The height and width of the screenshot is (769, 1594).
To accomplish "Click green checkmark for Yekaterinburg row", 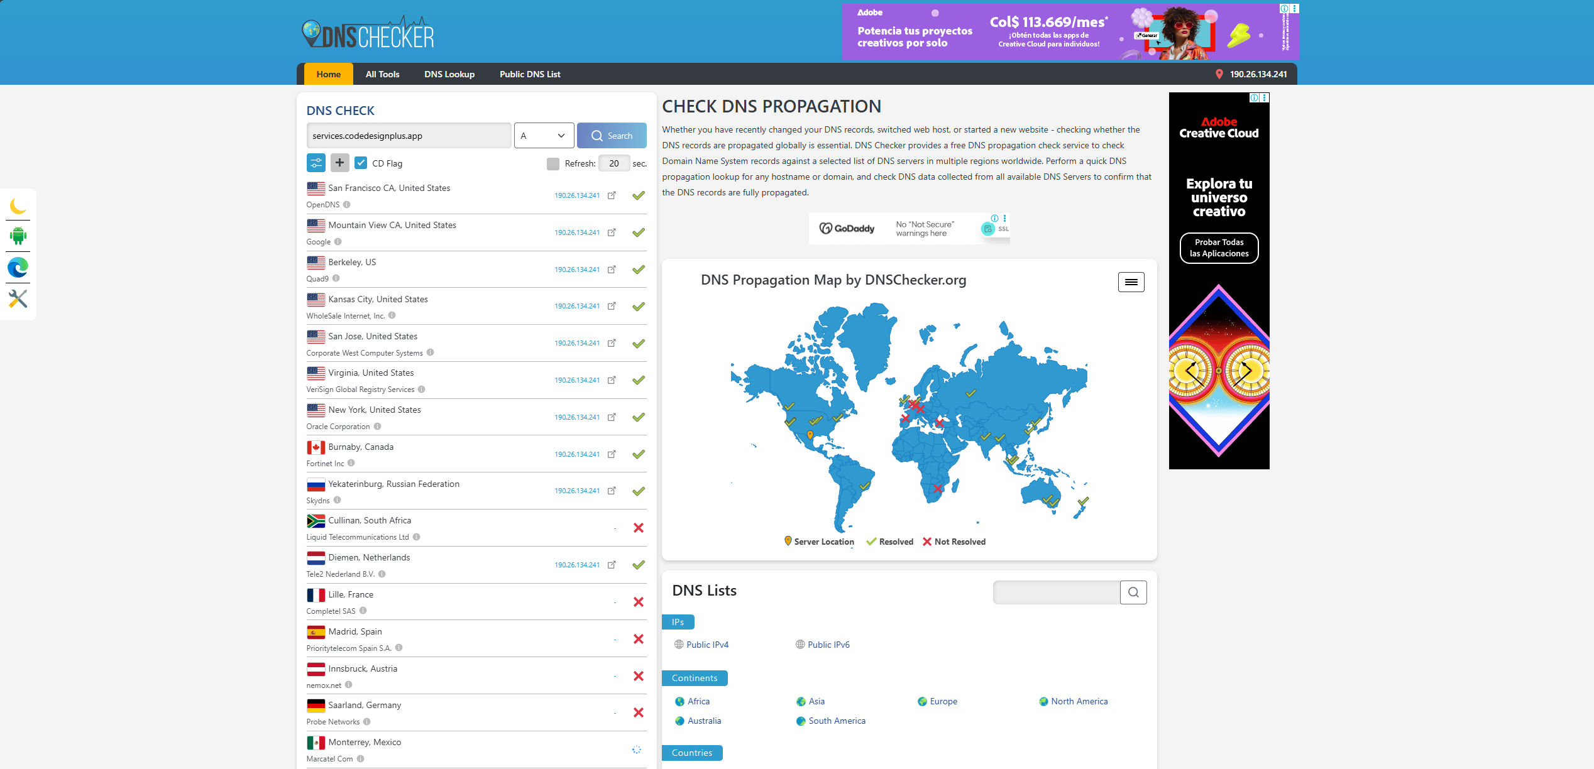I will click(x=639, y=491).
